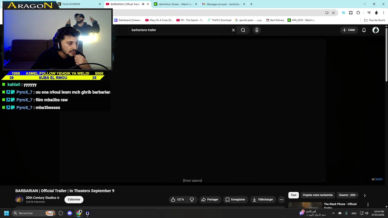Start YouTube voice search with microphone
This screenshot has height=218, width=388.
257,30
